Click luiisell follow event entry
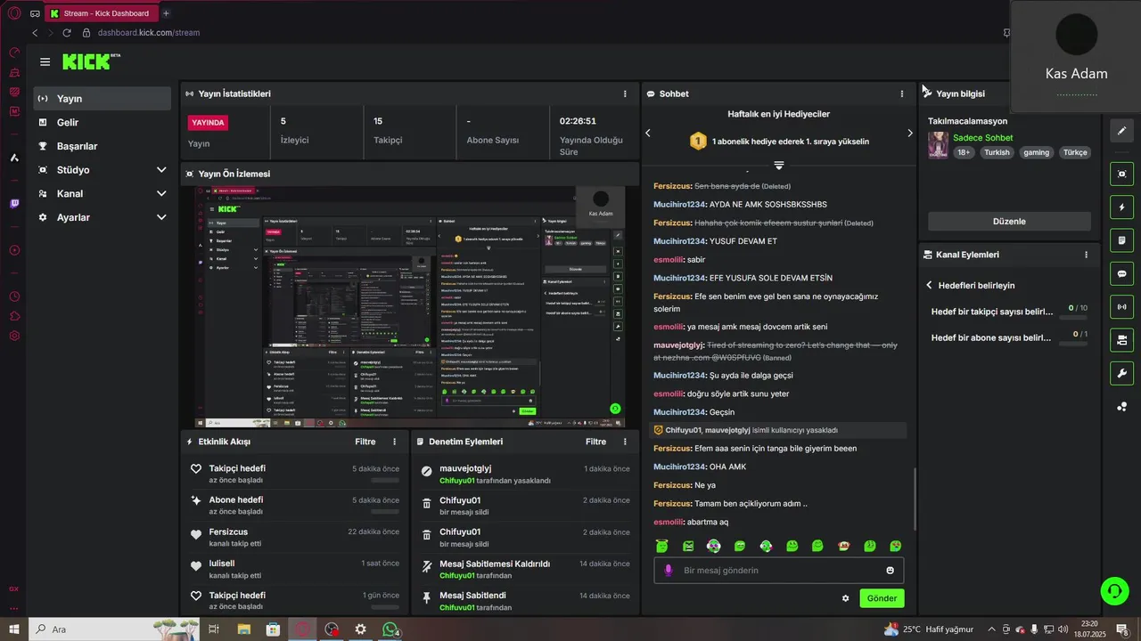Screen dimensions: 1141x641 click(295, 569)
